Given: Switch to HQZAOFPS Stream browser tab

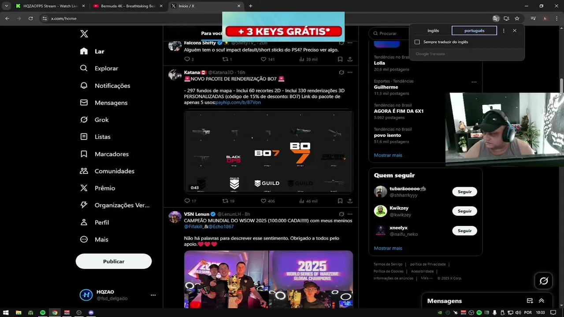Looking at the screenshot, I should point(50,6).
